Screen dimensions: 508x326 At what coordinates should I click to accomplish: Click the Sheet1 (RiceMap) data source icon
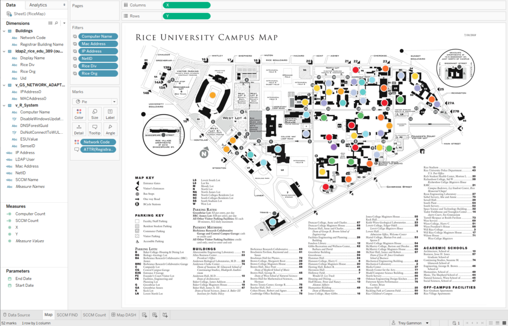pos(9,14)
